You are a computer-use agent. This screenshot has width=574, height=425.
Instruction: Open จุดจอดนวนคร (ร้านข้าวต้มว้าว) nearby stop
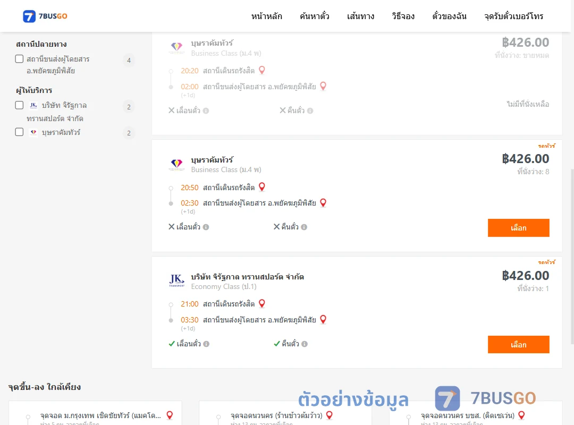[276, 415]
